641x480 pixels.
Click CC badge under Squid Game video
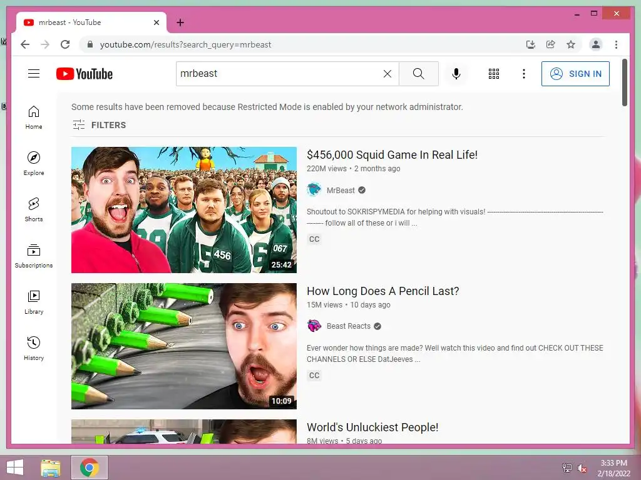pyautogui.click(x=314, y=239)
